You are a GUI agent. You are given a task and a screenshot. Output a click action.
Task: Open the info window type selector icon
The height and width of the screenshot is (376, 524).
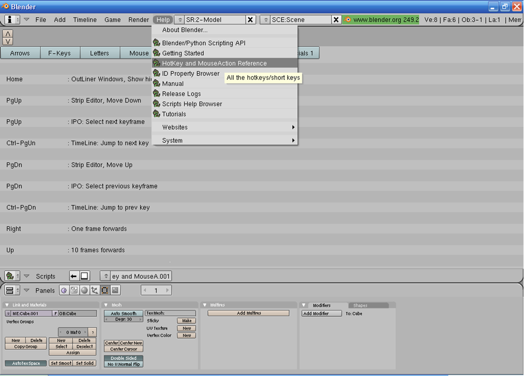(x=12, y=20)
